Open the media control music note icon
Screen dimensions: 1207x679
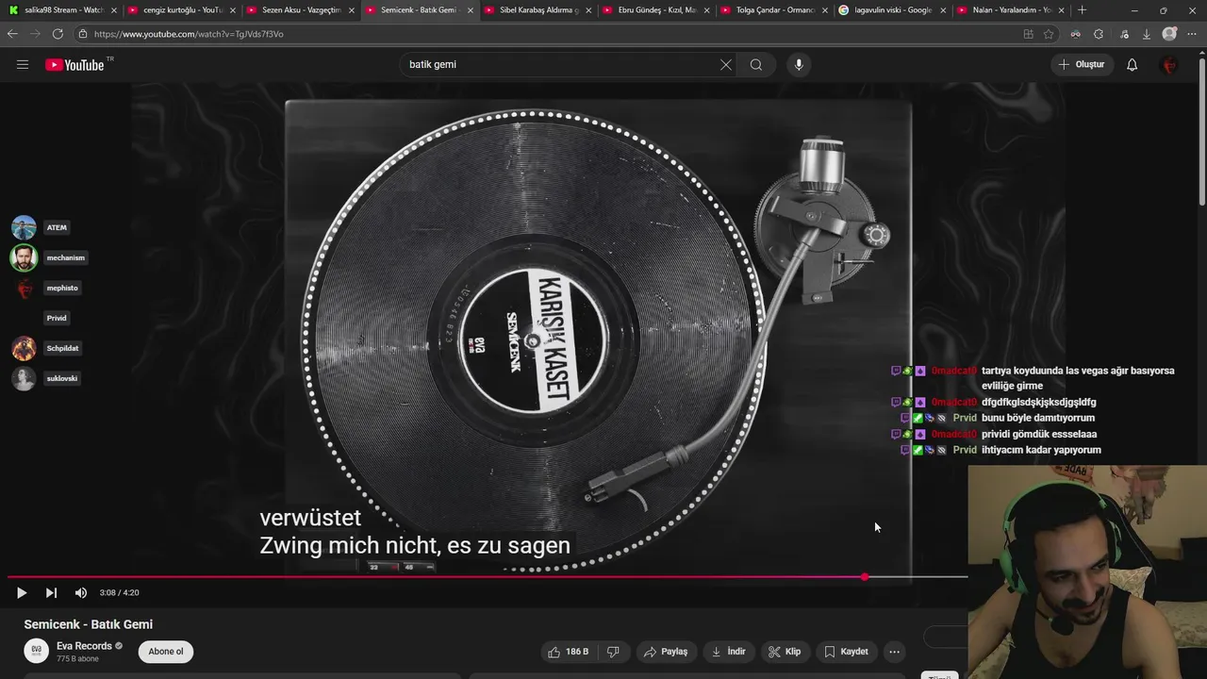coord(1124,34)
